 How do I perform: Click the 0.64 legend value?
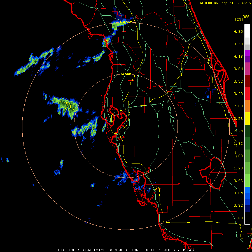(238, 193)
